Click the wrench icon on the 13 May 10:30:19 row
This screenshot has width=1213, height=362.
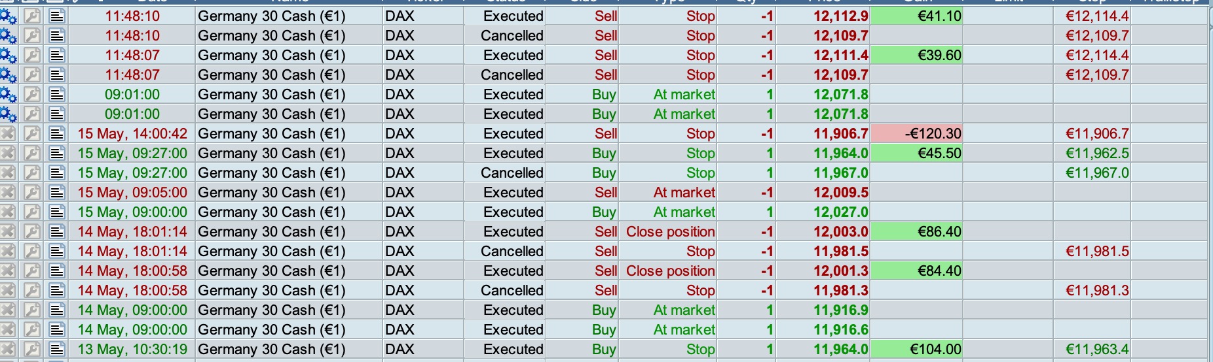[32, 350]
